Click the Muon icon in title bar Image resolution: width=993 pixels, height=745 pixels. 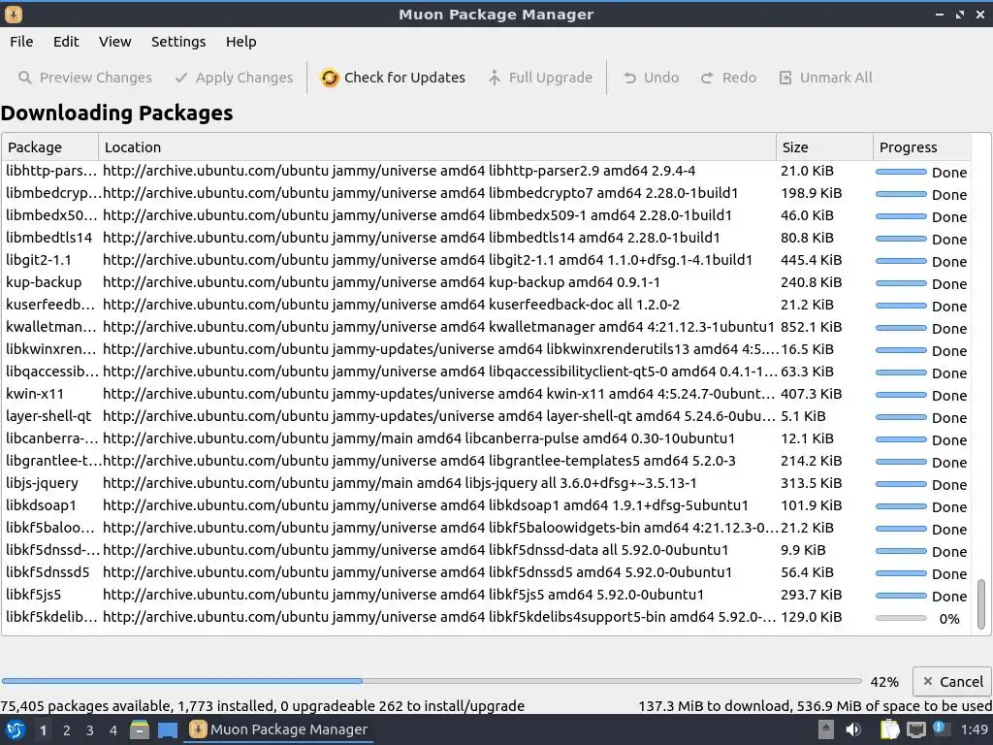pos(14,14)
